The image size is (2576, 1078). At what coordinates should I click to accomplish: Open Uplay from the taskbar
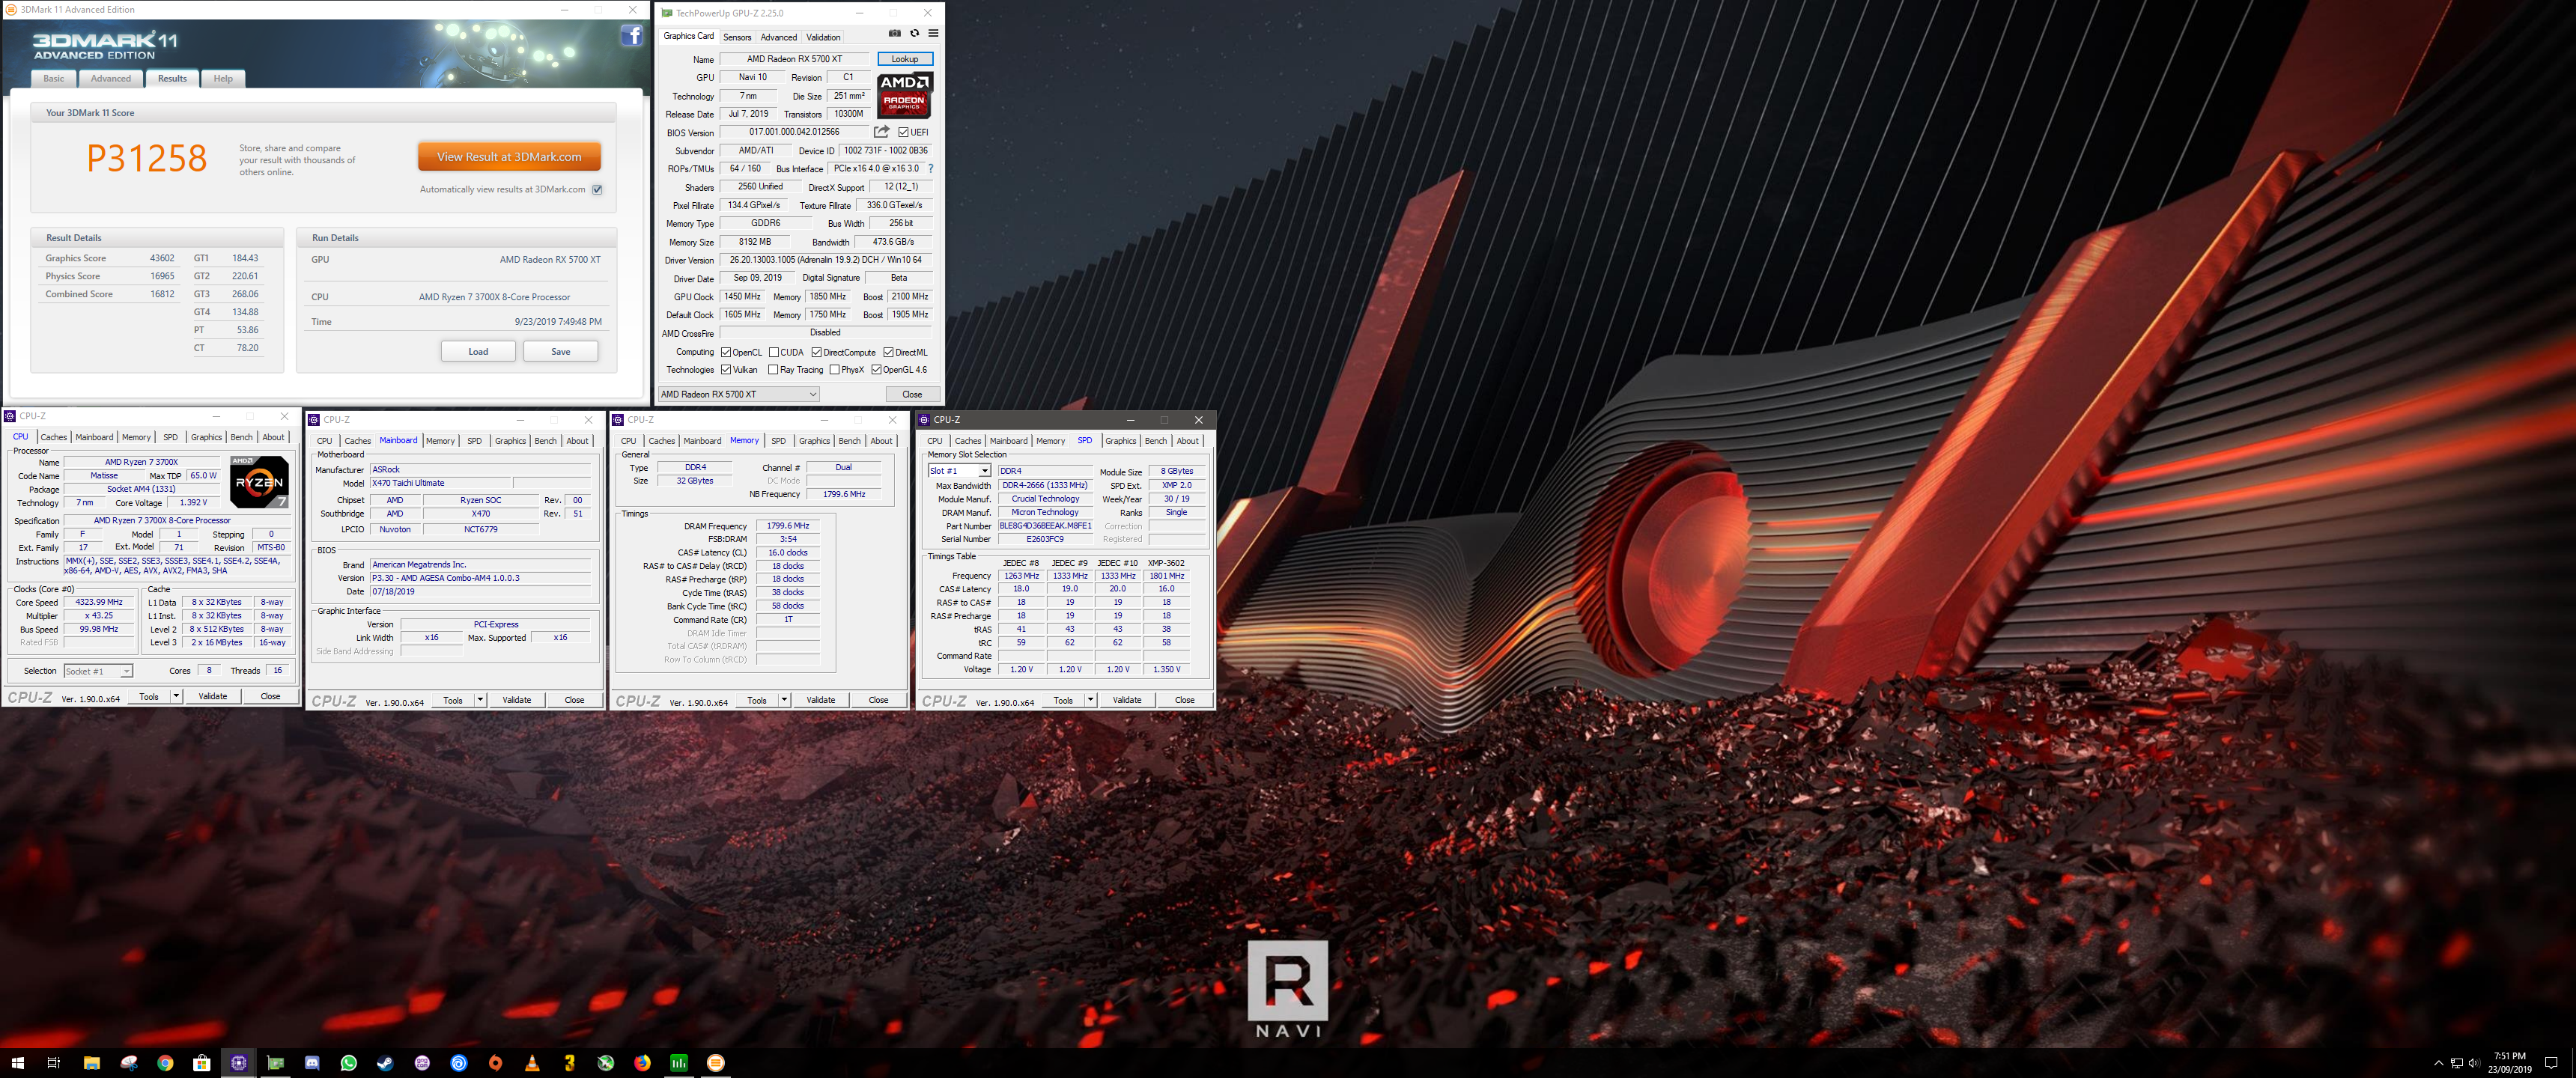(459, 1063)
